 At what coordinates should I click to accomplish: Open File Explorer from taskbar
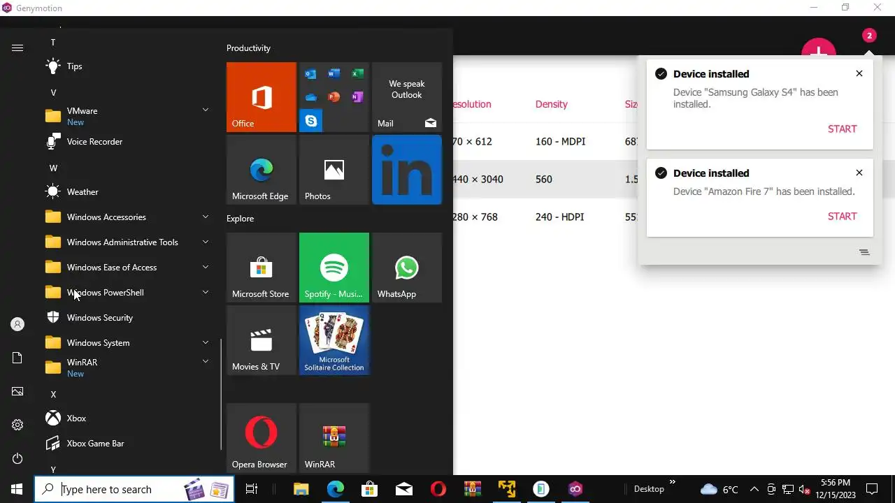301,489
